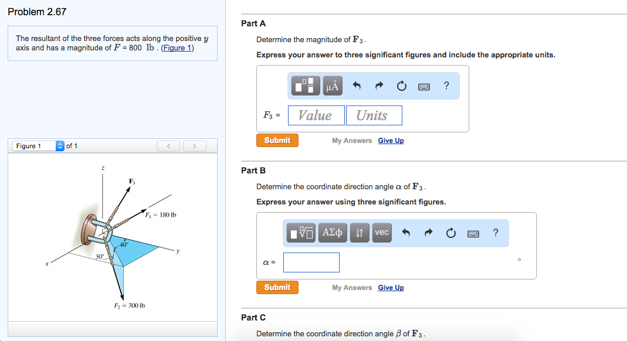Click Give Up for Part B

pyautogui.click(x=391, y=287)
